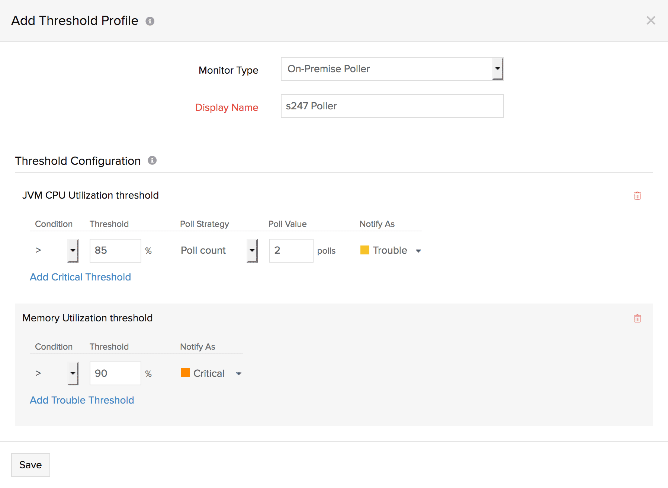This screenshot has width=668, height=488.
Task: Expand the Poll Strategy dropdown
Action: pos(252,250)
